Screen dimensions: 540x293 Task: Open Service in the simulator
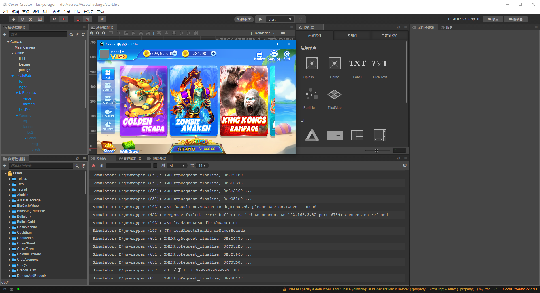point(274,56)
